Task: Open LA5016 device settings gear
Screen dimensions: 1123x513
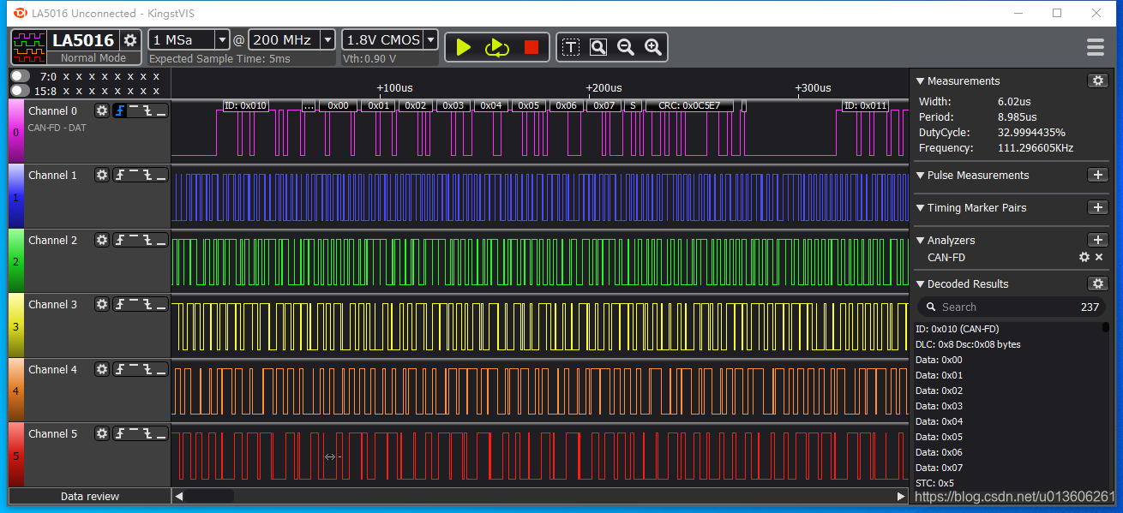Action: [130, 39]
